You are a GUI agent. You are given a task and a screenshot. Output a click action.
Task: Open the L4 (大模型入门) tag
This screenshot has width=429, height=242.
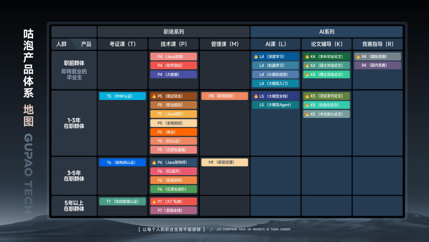[276, 83]
